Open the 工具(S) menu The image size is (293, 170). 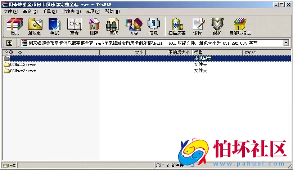[50, 12]
